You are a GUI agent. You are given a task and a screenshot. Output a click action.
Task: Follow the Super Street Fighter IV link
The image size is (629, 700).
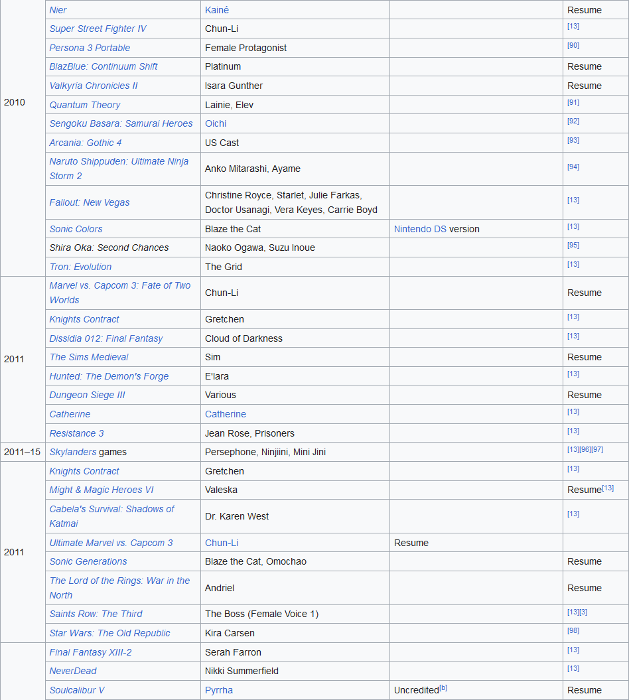pyautogui.click(x=98, y=29)
